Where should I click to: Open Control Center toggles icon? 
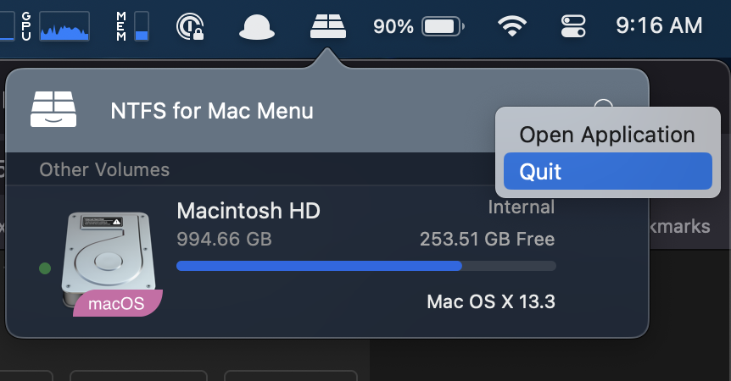(x=573, y=27)
